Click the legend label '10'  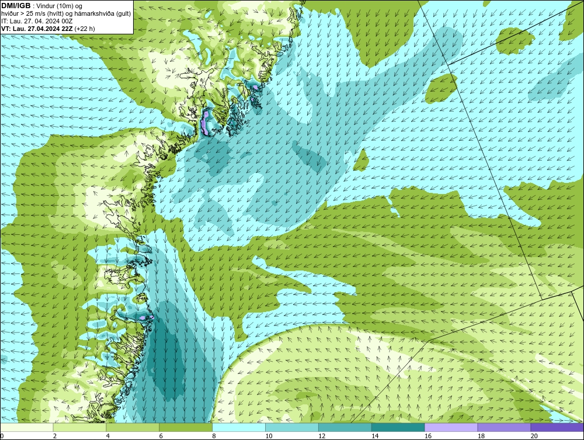(269, 436)
